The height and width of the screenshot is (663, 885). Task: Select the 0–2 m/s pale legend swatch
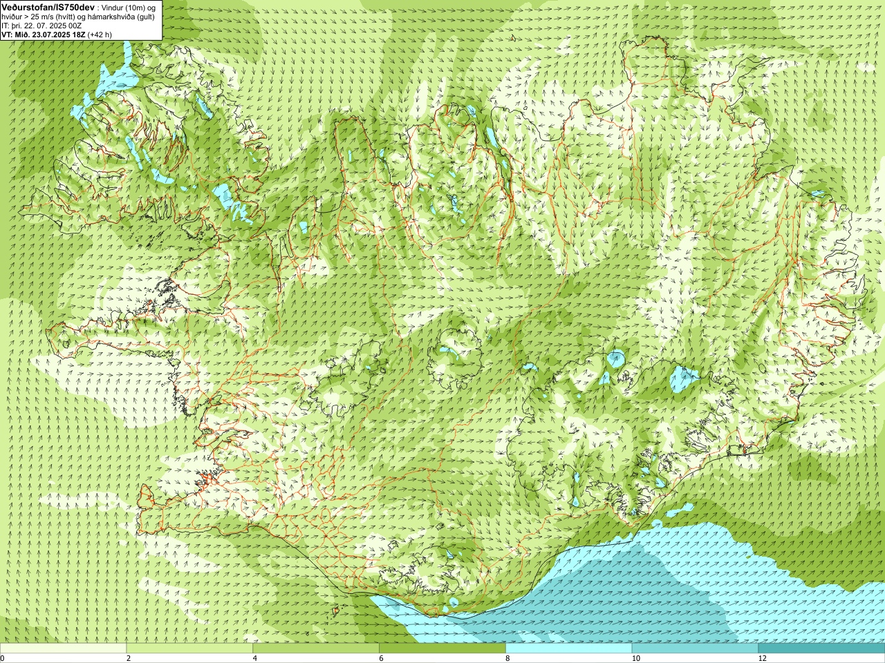click(x=63, y=648)
